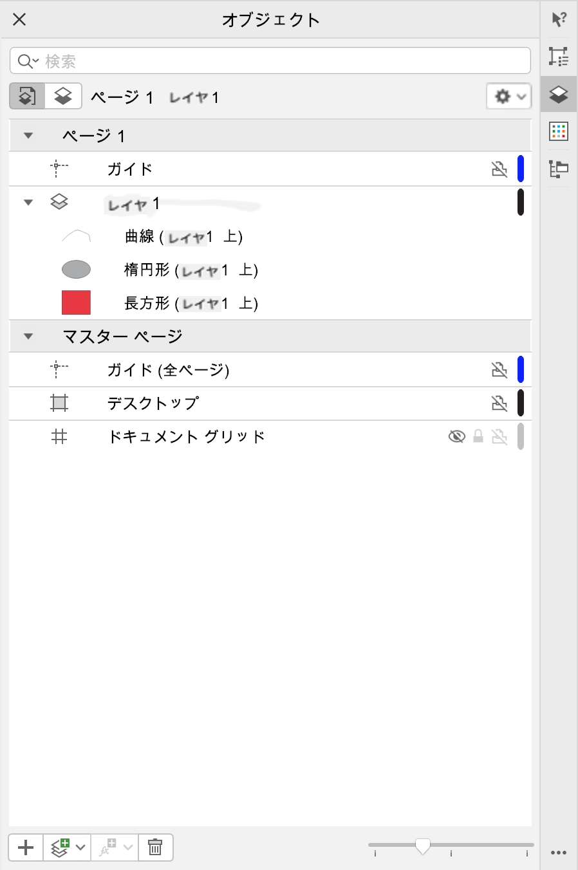
Task: Switch to the layers-and-objects view button
Action: (x=63, y=97)
